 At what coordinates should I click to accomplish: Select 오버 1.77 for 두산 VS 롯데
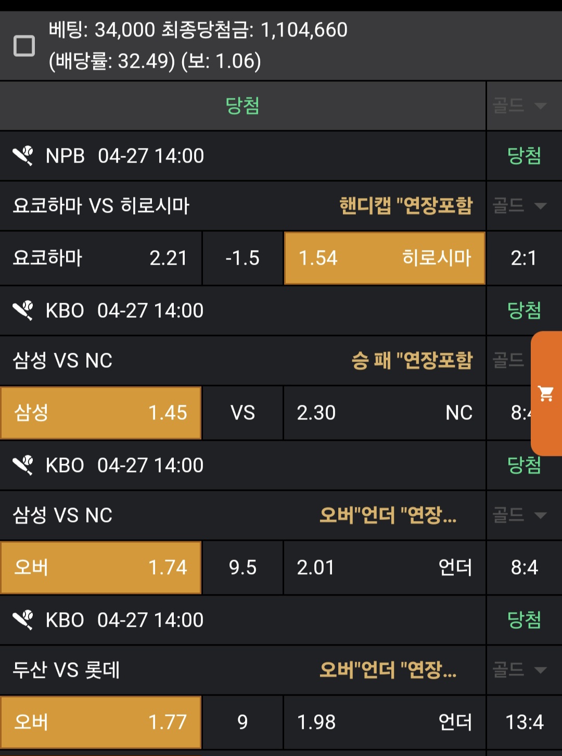100,722
